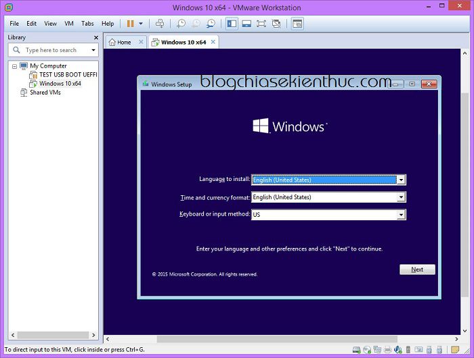The width and height of the screenshot is (474, 358).
Task: Open the Help menu
Action: click(108, 24)
